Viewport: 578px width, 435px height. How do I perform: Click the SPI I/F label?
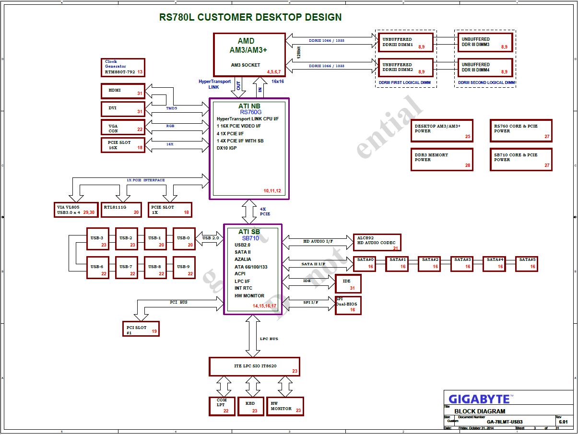pyautogui.click(x=311, y=302)
